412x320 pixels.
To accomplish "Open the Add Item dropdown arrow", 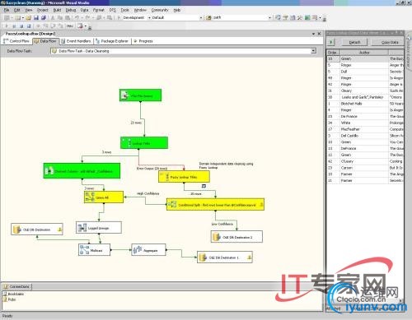I will pyautogui.click(x=23, y=17).
